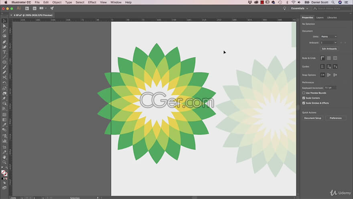Expand the status bar Selection flyout arrow

pos(98,198)
